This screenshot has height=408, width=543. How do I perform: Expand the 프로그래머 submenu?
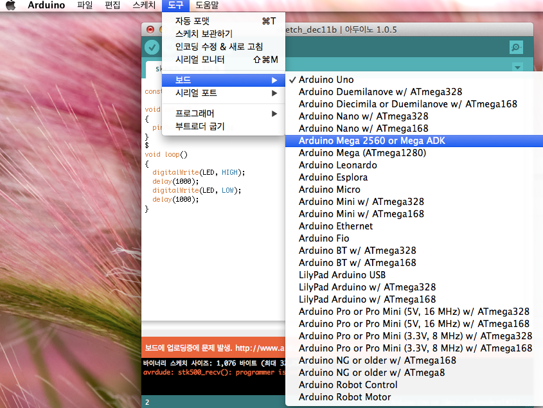pos(224,114)
